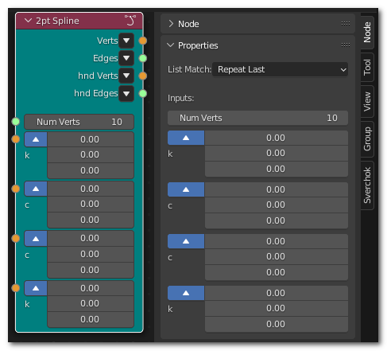Screen dimensions: 387x351
Task: Click first c Z value in the node
Action: pos(91,220)
